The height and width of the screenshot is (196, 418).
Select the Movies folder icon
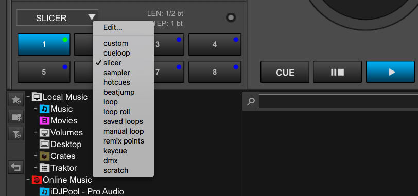44,121
